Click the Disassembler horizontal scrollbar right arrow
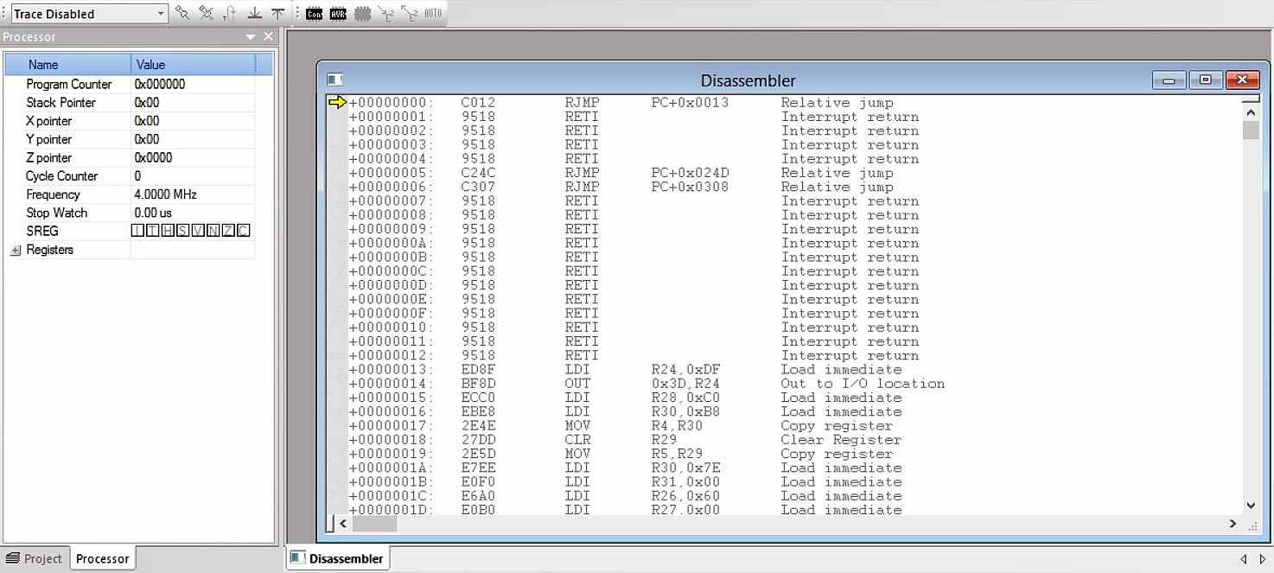 pyautogui.click(x=1233, y=524)
